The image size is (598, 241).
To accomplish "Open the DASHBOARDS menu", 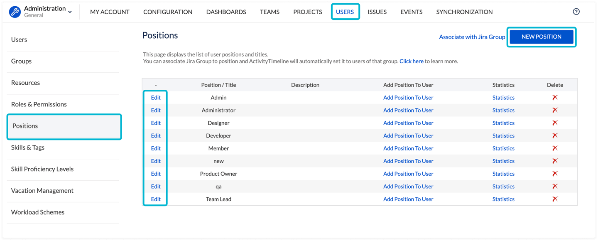I will point(226,12).
